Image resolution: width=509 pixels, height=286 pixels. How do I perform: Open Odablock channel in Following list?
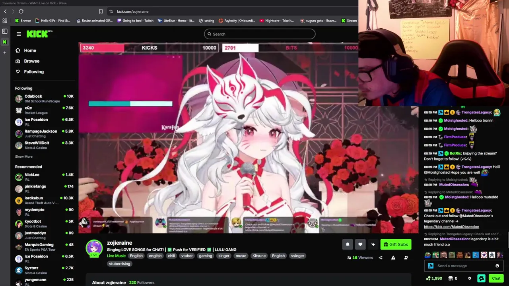coord(44,99)
